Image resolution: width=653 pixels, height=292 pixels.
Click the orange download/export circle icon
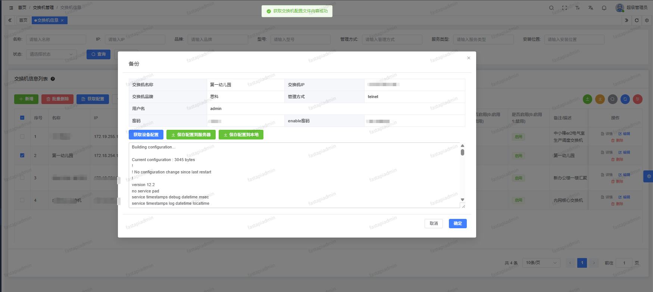tap(600, 99)
